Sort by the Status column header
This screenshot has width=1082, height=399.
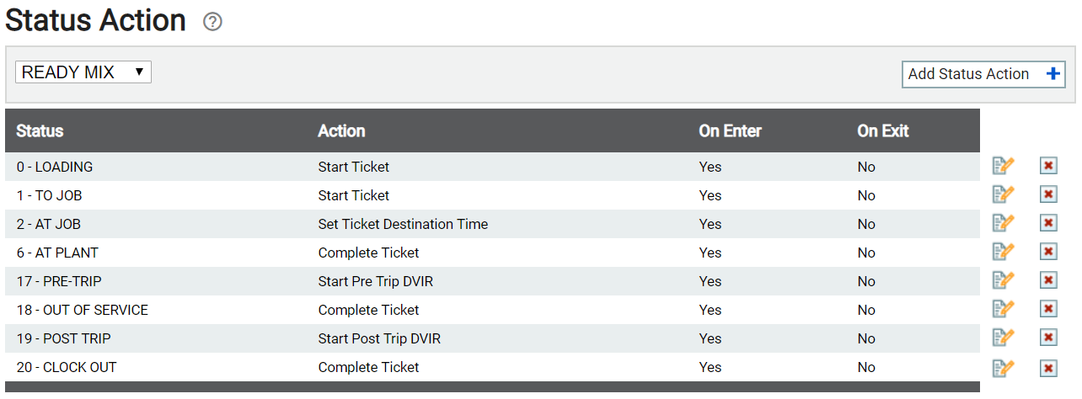[x=40, y=130]
